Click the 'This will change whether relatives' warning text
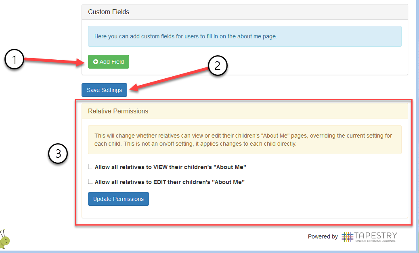Viewport: 419px width, 253px height. [243, 140]
